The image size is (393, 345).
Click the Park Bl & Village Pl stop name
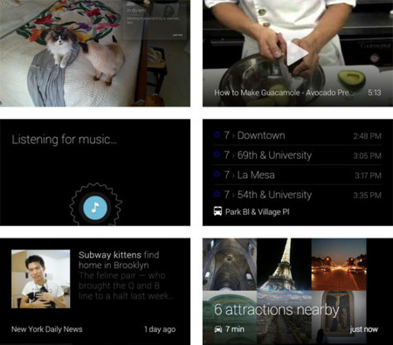tap(258, 212)
